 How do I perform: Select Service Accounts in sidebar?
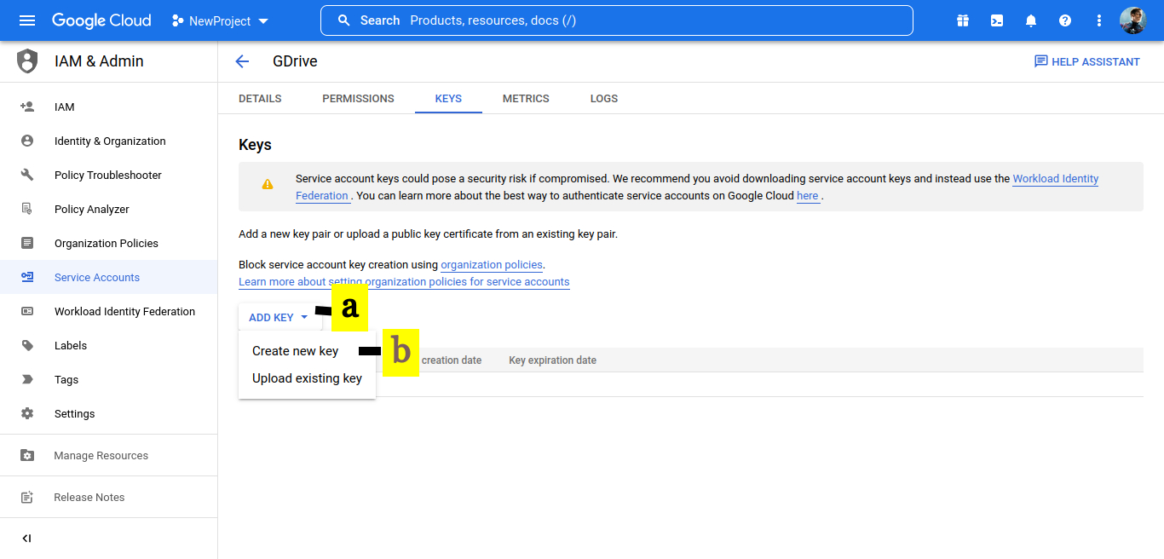coord(108,277)
